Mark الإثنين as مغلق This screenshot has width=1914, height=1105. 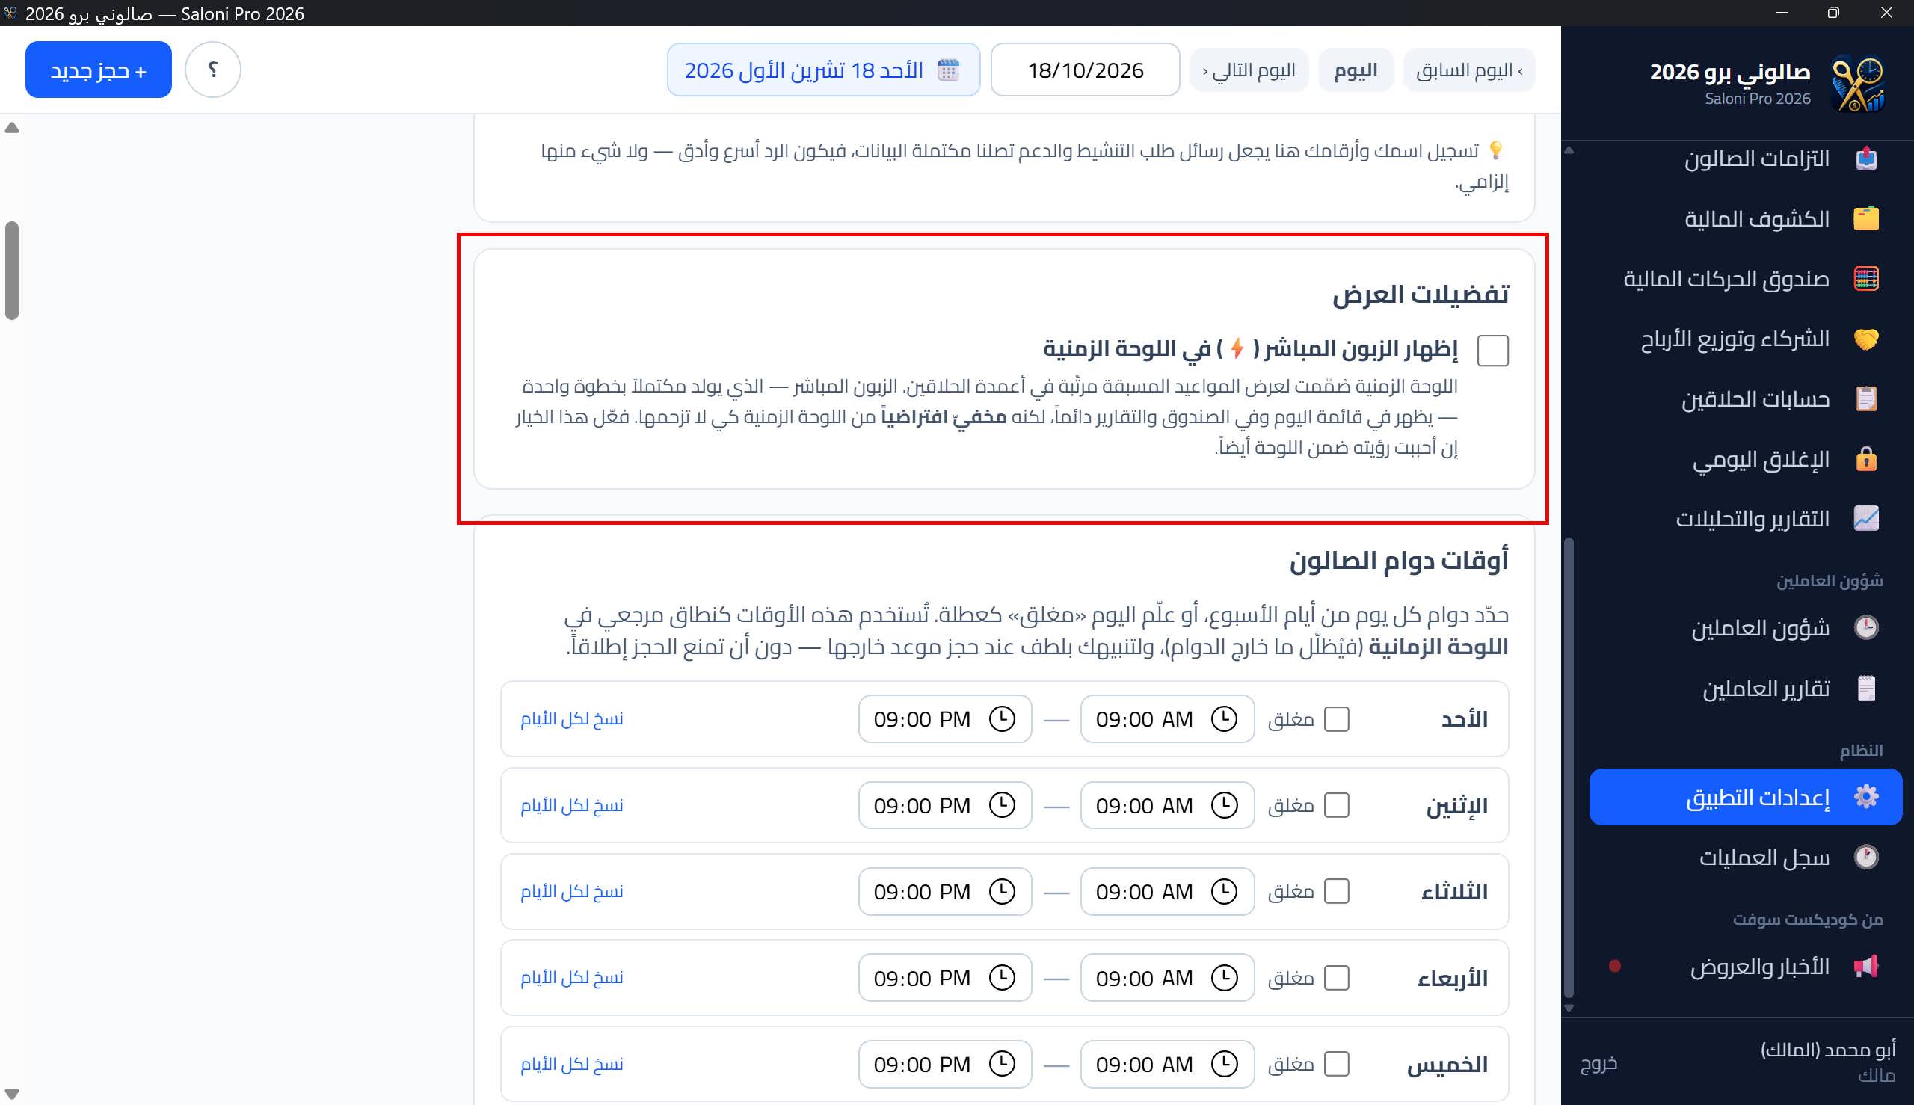tap(1336, 805)
